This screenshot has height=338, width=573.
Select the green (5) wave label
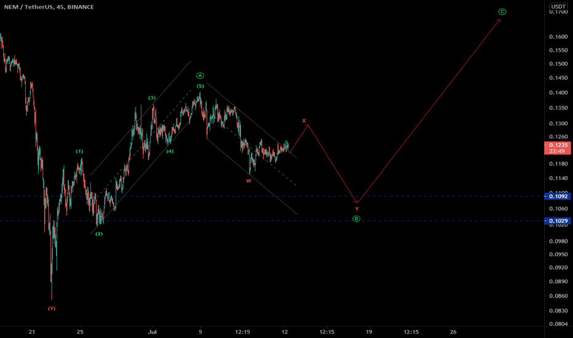click(200, 86)
